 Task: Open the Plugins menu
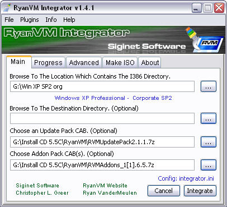pos(30,20)
